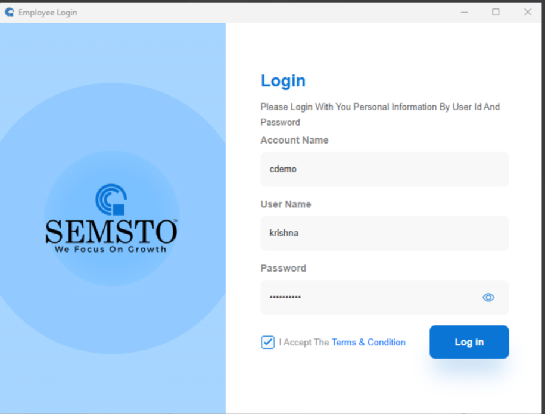Click the "Password" label above the field
The width and height of the screenshot is (545, 414).
[284, 268]
